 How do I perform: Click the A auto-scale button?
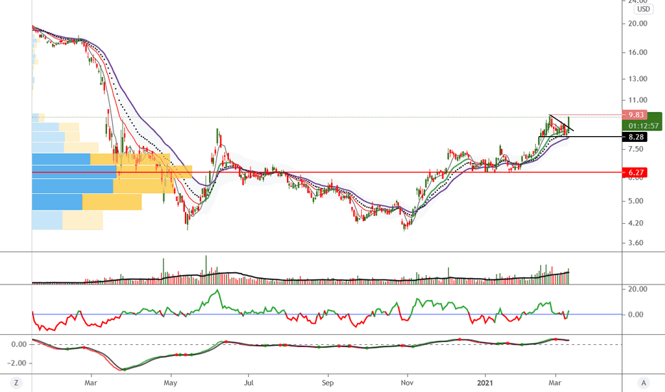(644, 383)
